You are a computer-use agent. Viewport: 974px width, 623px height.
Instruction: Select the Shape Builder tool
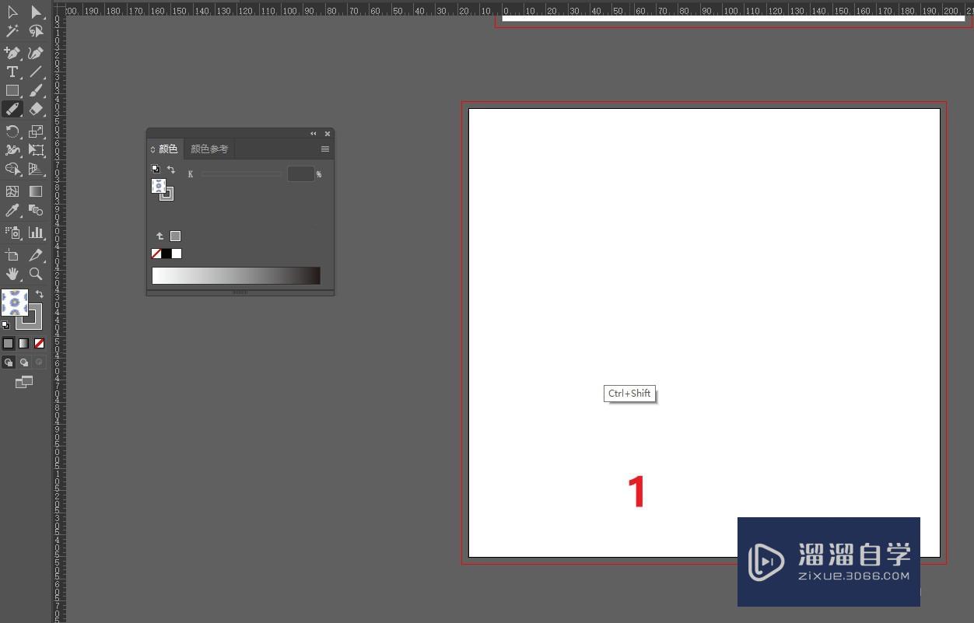[x=12, y=169]
